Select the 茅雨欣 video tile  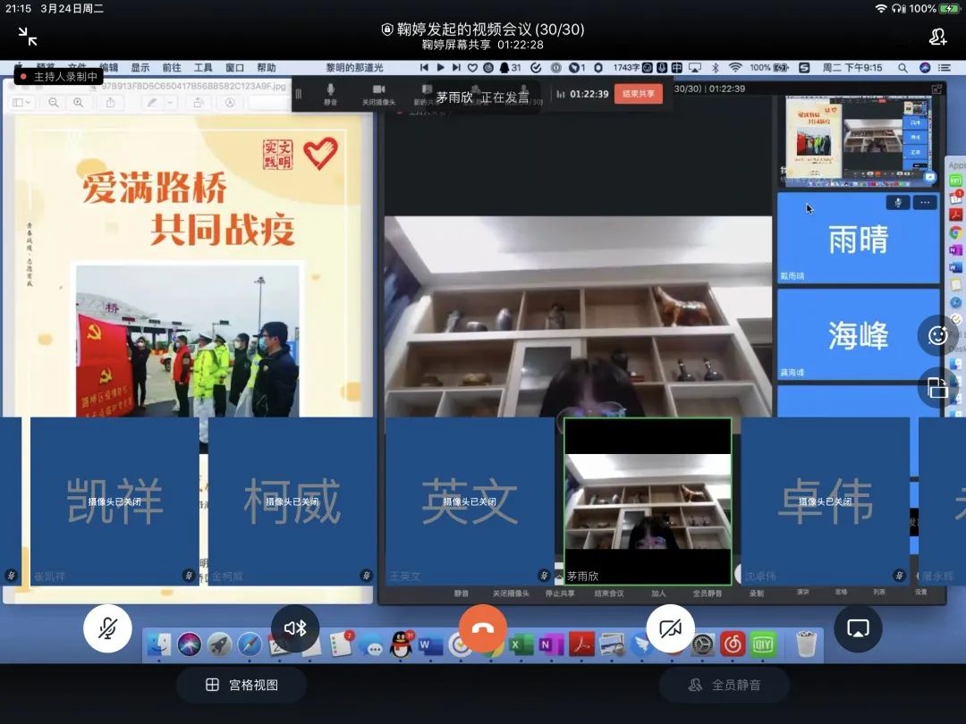tap(648, 501)
